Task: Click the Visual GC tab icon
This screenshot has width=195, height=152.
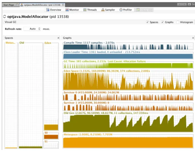Action: point(138,10)
